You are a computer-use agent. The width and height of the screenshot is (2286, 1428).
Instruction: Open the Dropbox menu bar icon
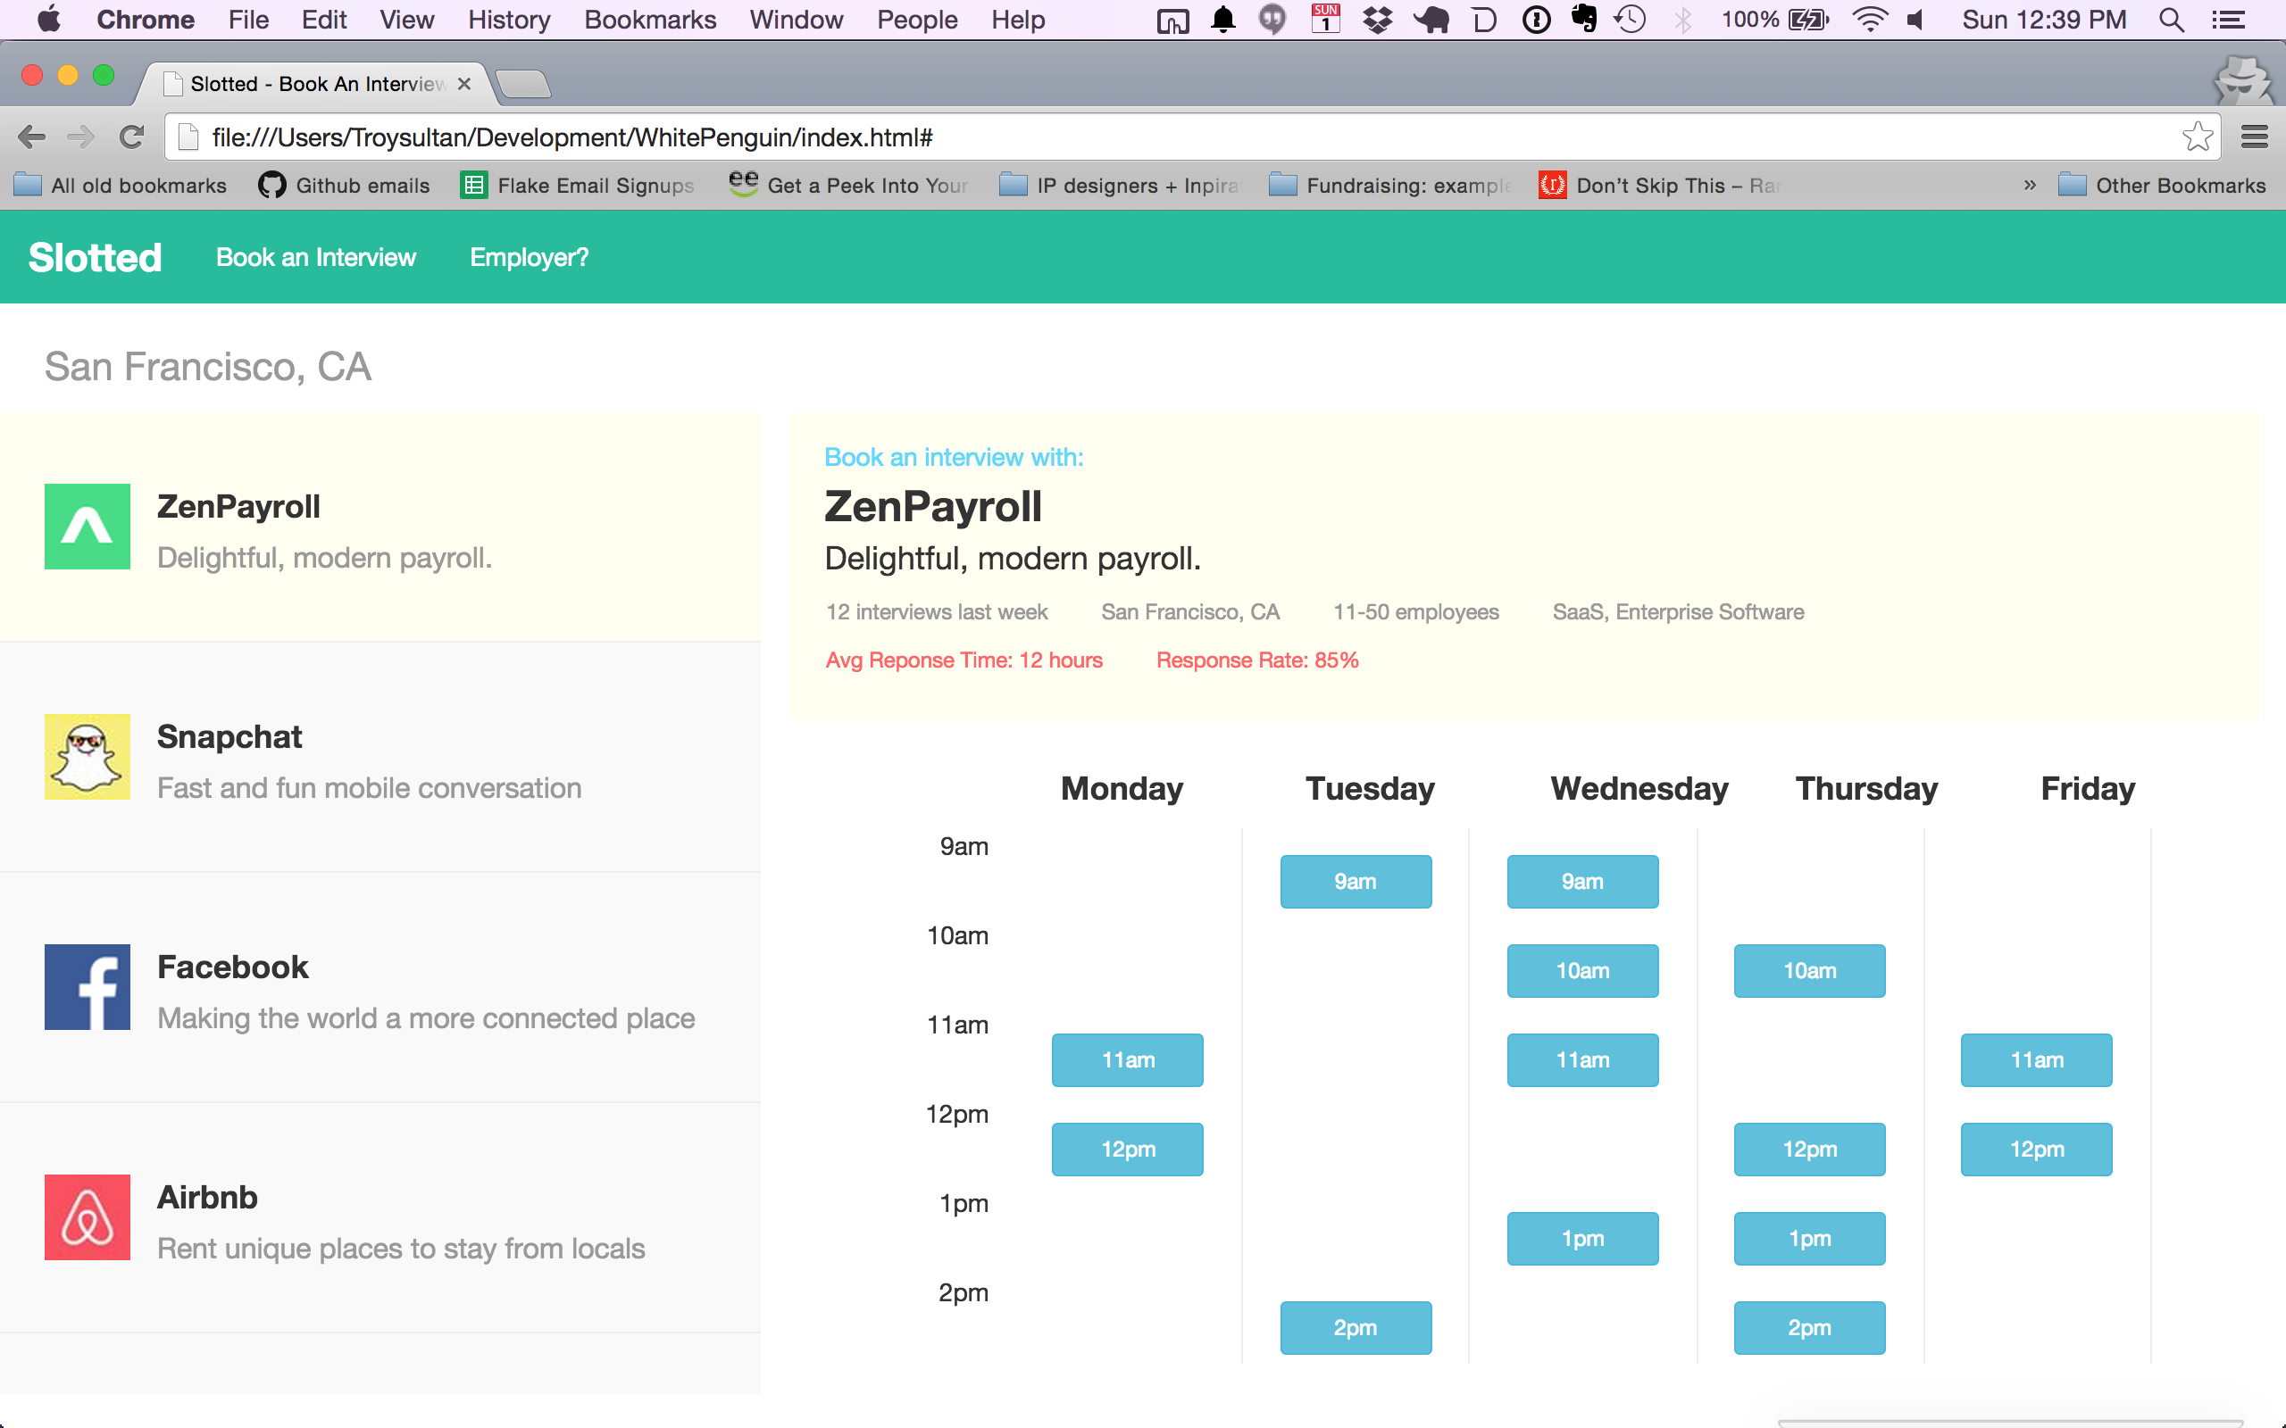click(x=1378, y=20)
